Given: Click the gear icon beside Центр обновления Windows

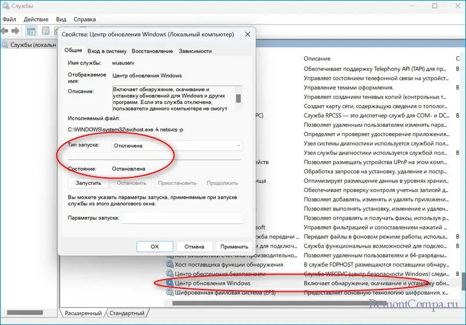Looking at the screenshot, I should (170, 283).
